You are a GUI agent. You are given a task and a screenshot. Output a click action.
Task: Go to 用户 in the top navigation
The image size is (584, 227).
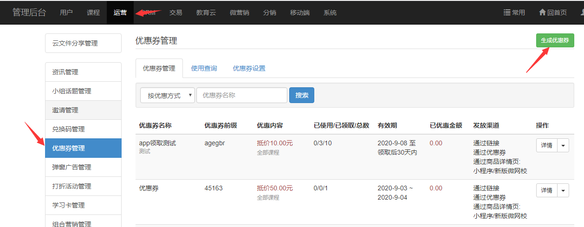(x=66, y=13)
